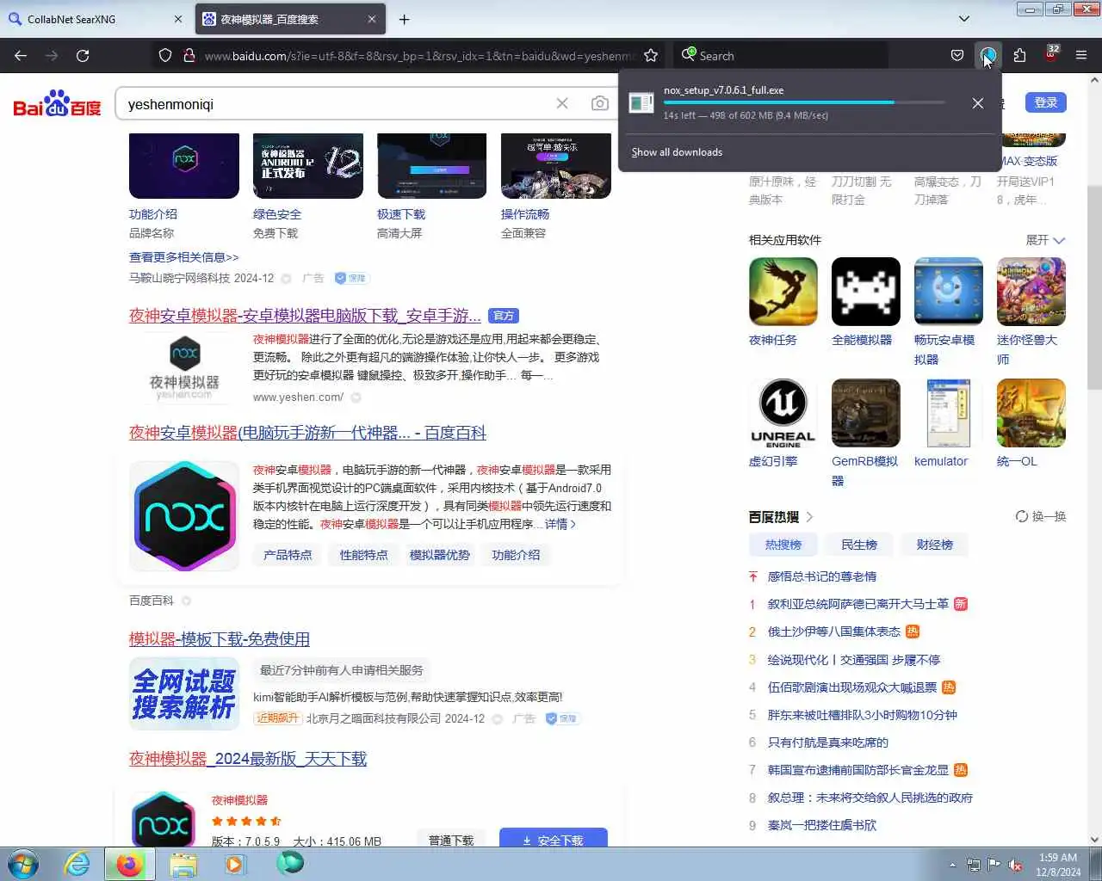
Task: Toggle the Firefox downloads panel icon
Action: click(x=987, y=56)
